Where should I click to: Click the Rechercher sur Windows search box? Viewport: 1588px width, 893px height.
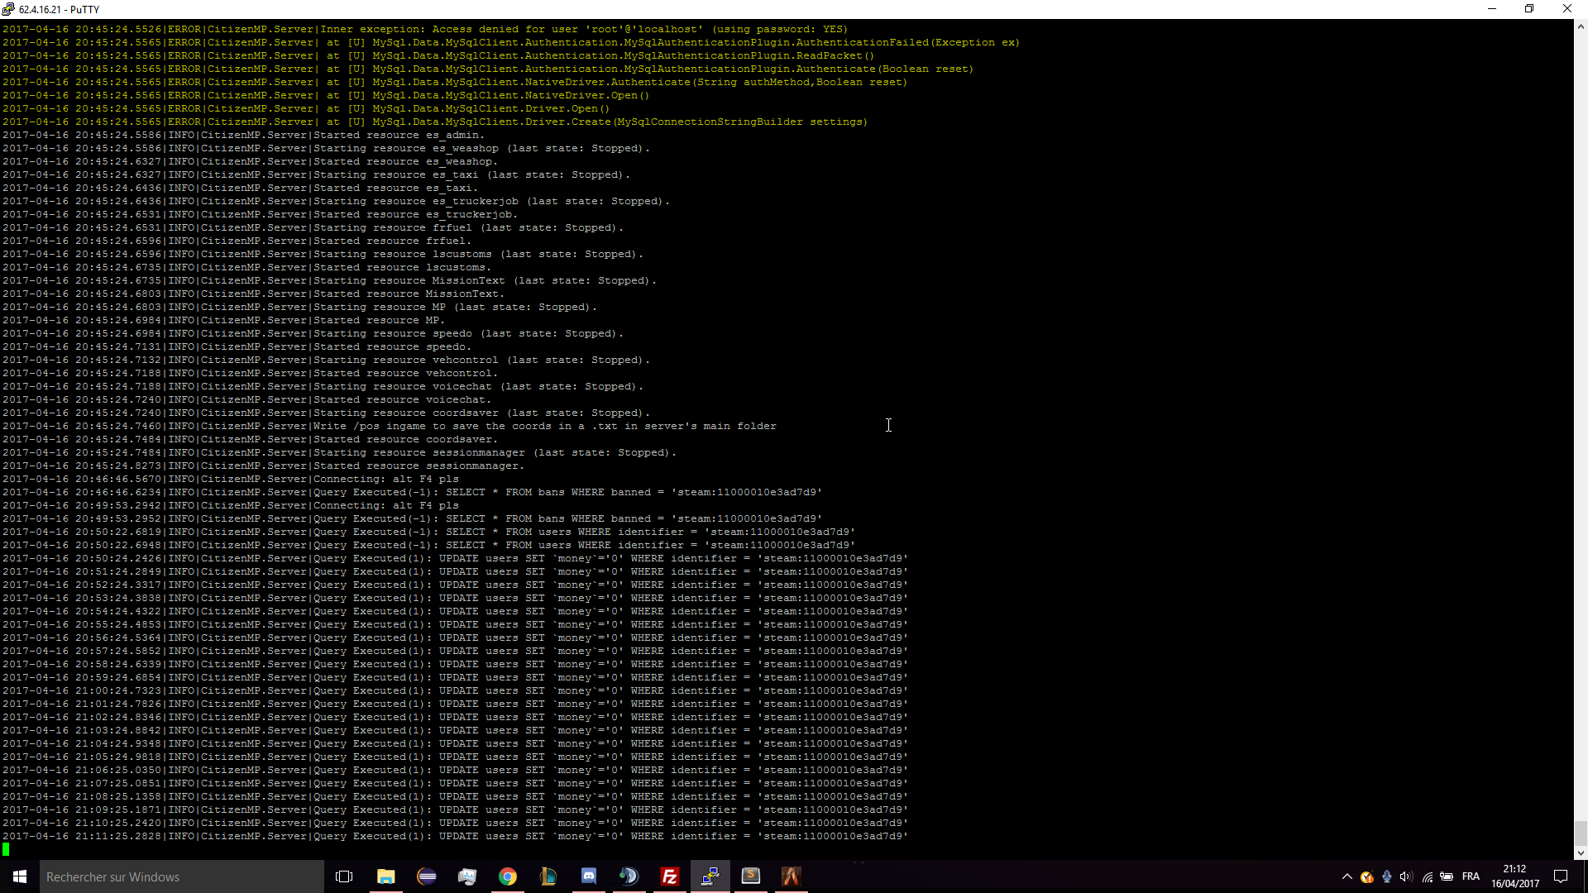pyautogui.click(x=182, y=876)
